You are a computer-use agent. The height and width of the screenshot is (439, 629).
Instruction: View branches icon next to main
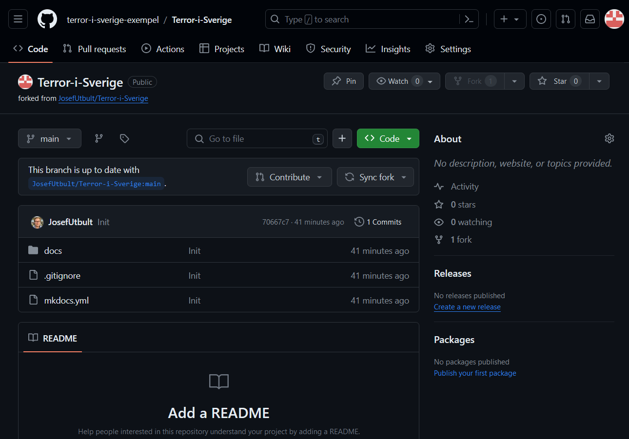pyautogui.click(x=99, y=139)
